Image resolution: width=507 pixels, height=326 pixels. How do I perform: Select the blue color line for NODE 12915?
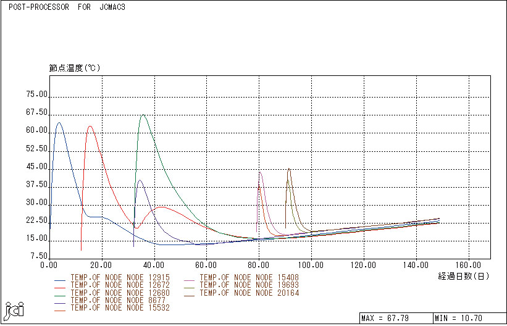[x=60, y=280]
